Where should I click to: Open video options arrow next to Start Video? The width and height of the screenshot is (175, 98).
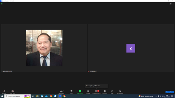[x=16, y=91]
